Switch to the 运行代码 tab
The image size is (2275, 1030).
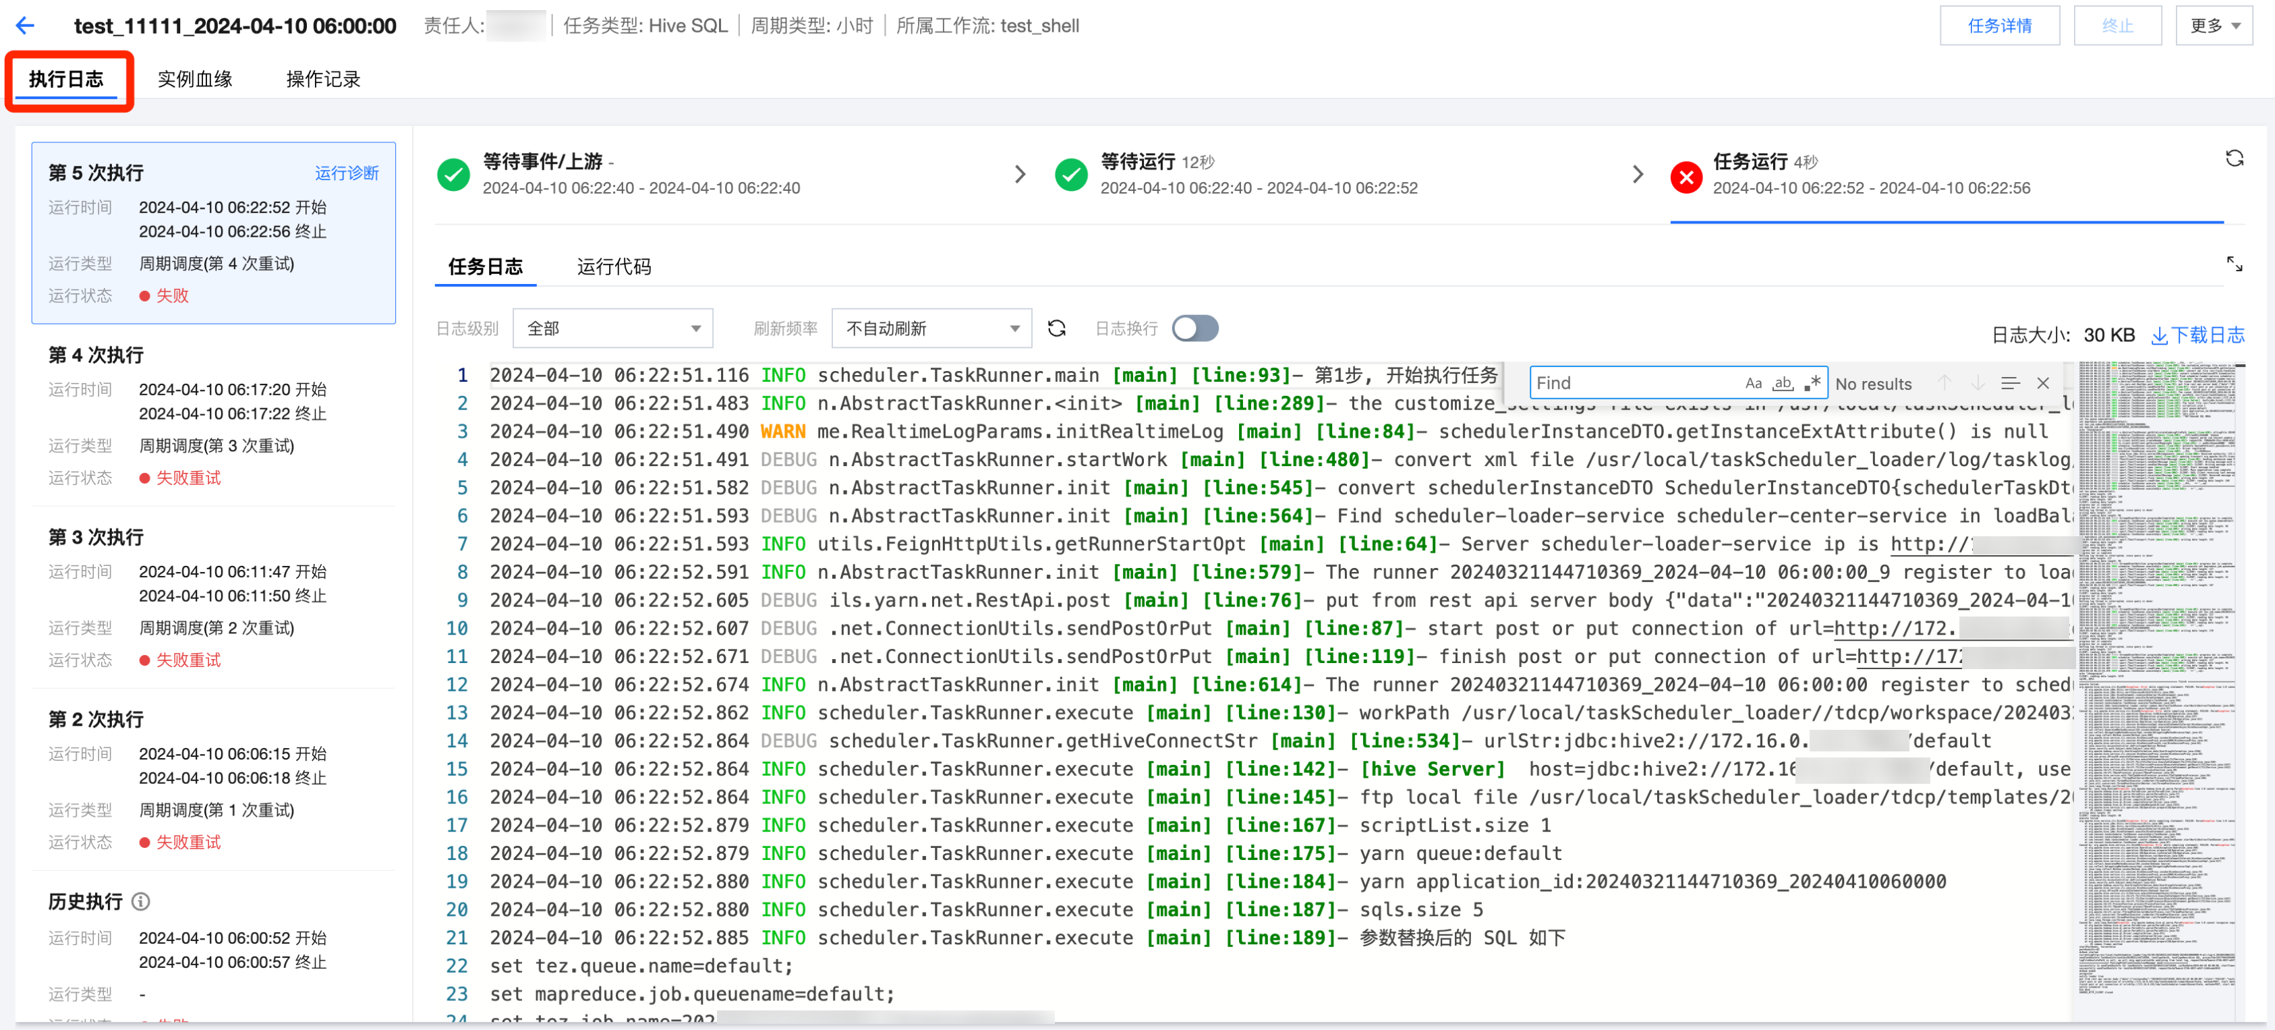(613, 267)
